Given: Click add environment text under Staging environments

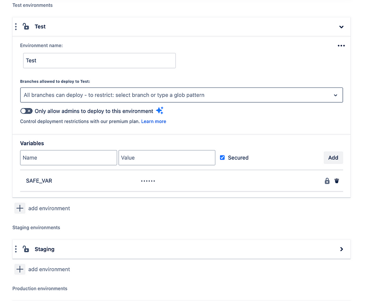Looking at the screenshot, I should tap(49, 269).
